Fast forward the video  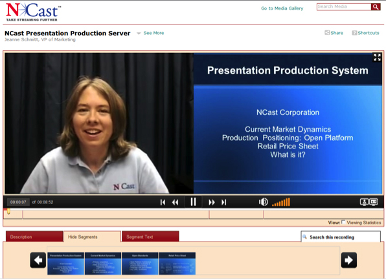coord(212,202)
